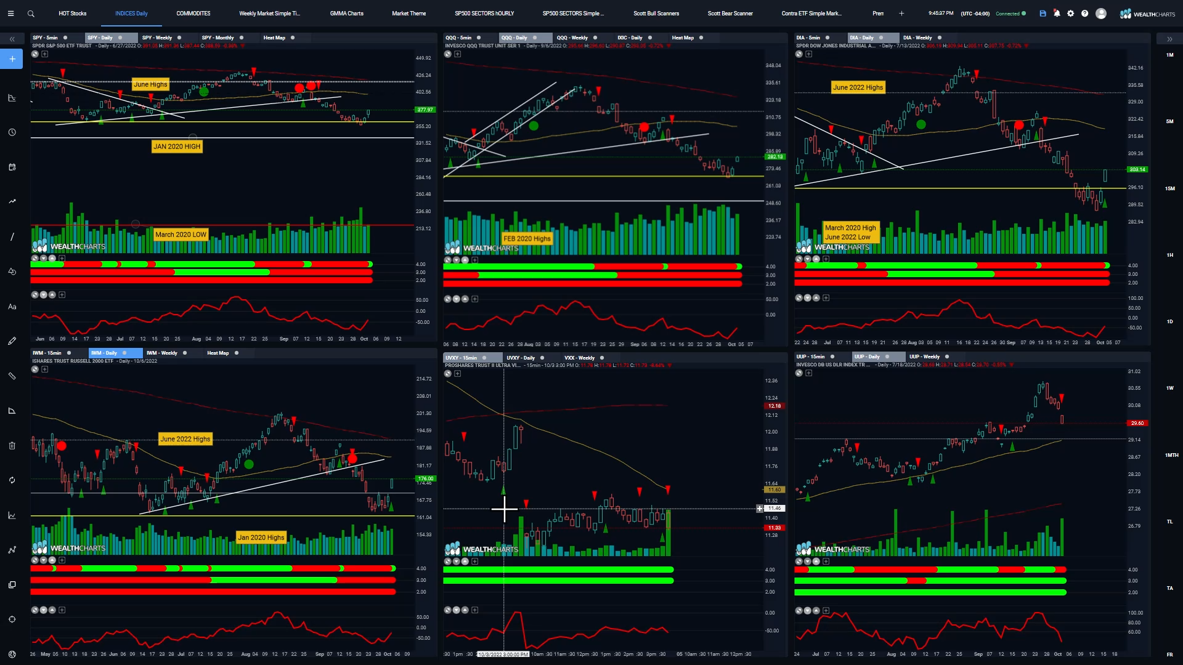Open the UVXY - Daily chart tab
The image size is (1183, 665).
click(x=521, y=358)
